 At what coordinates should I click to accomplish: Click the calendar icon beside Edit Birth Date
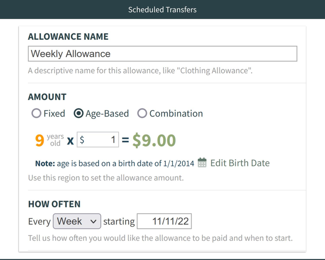click(202, 162)
